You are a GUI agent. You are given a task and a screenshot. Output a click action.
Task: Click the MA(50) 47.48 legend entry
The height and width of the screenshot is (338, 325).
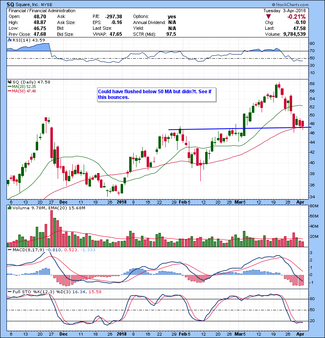pos(22,91)
